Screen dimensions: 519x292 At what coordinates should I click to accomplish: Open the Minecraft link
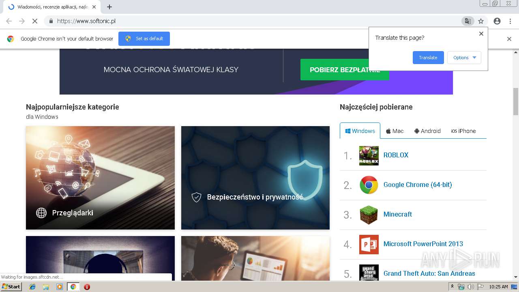point(398,214)
